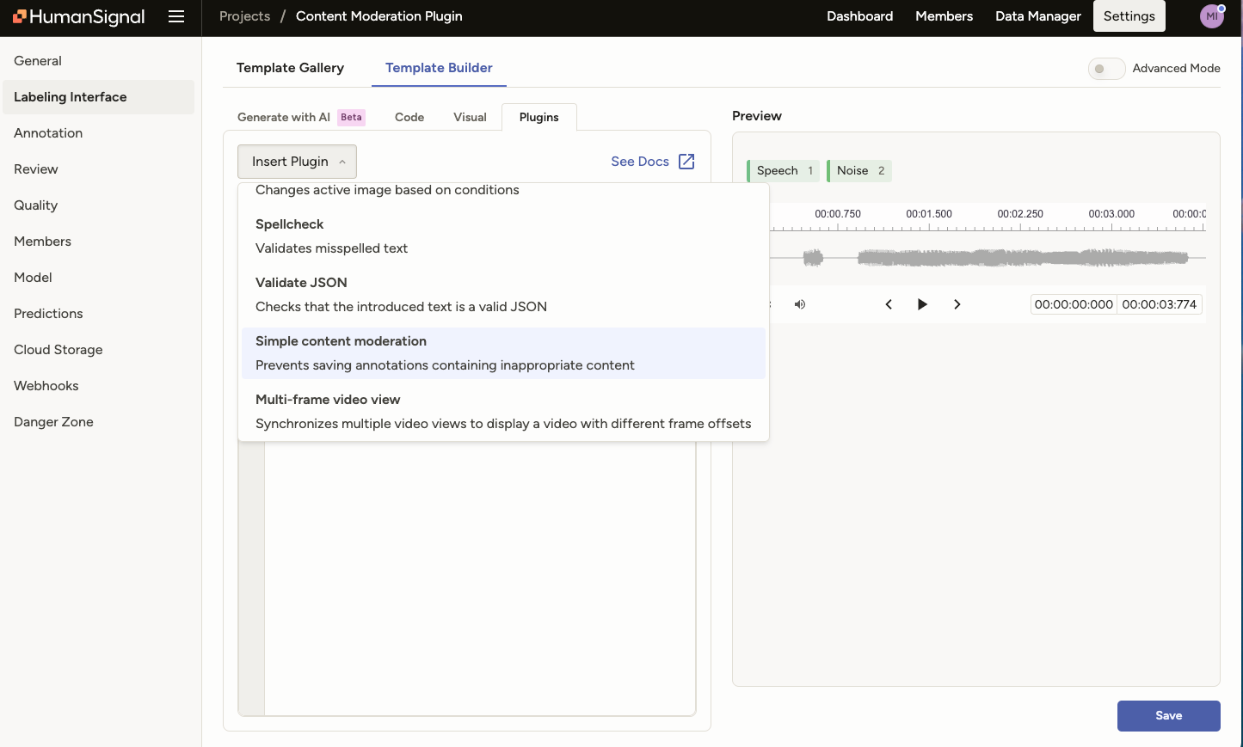Viewport: 1243px width, 747px height.
Task: Skip forward with the right arrow
Action: click(957, 304)
